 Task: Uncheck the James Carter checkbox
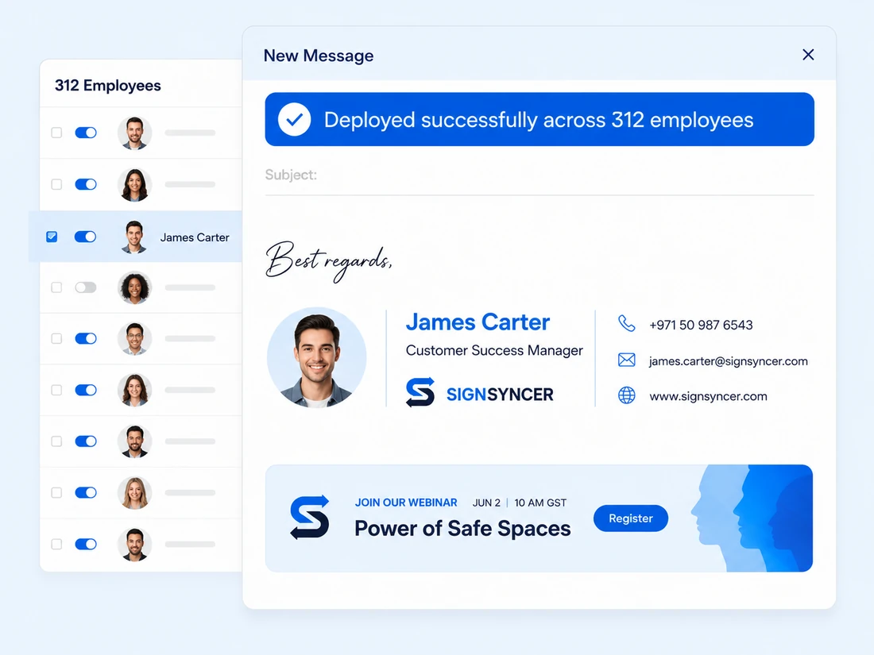[52, 237]
